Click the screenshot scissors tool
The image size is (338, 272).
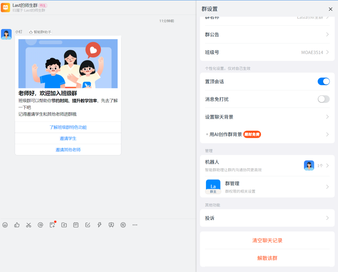(28, 225)
